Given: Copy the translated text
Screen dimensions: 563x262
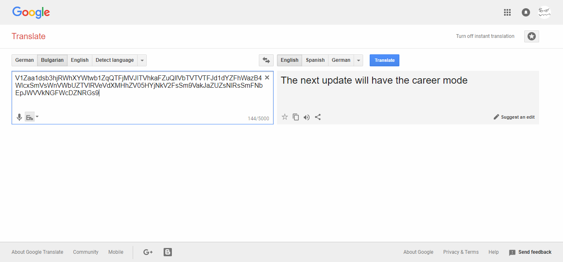Looking at the screenshot, I should (x=296, y=117).
